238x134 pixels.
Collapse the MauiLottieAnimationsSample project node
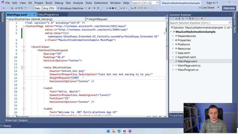click(x=171, y=32)
